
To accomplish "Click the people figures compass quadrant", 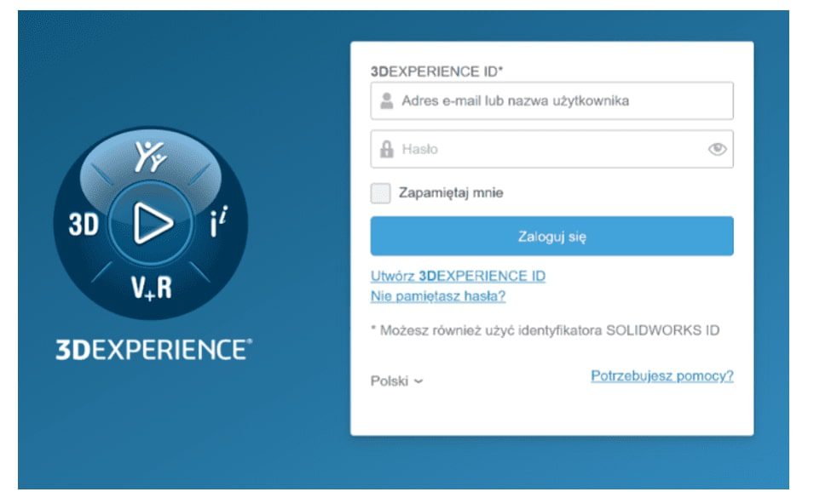I will pyautogui.click(x=151, y=156).
